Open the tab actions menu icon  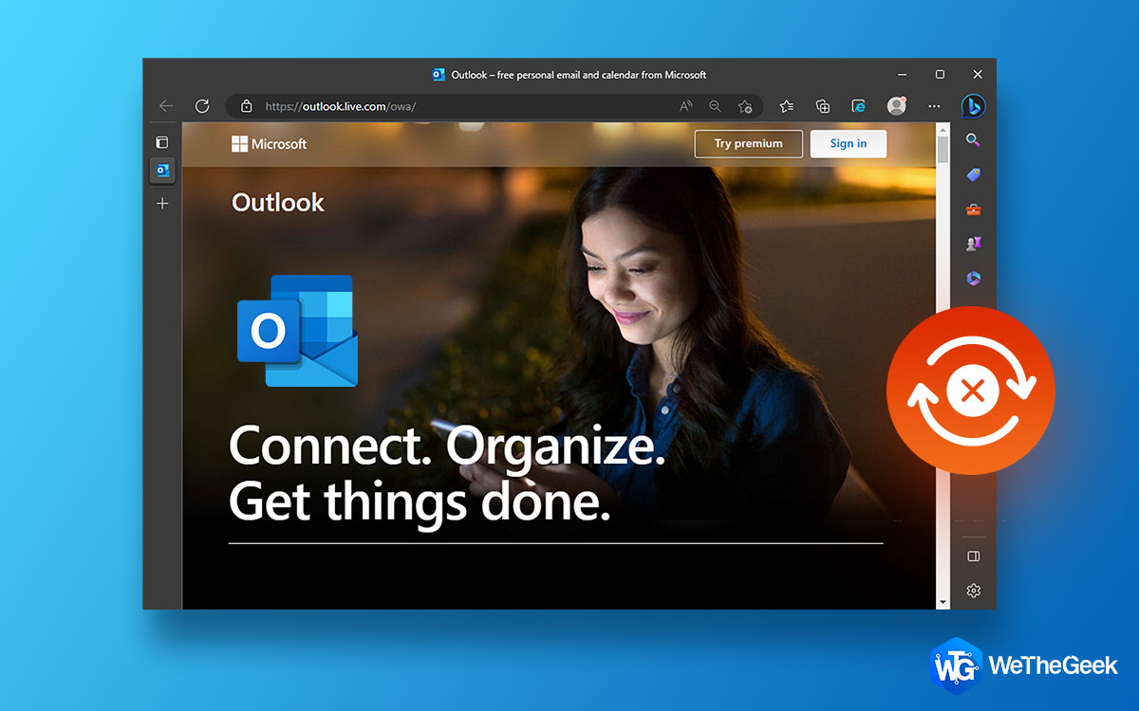coord(162,142)
